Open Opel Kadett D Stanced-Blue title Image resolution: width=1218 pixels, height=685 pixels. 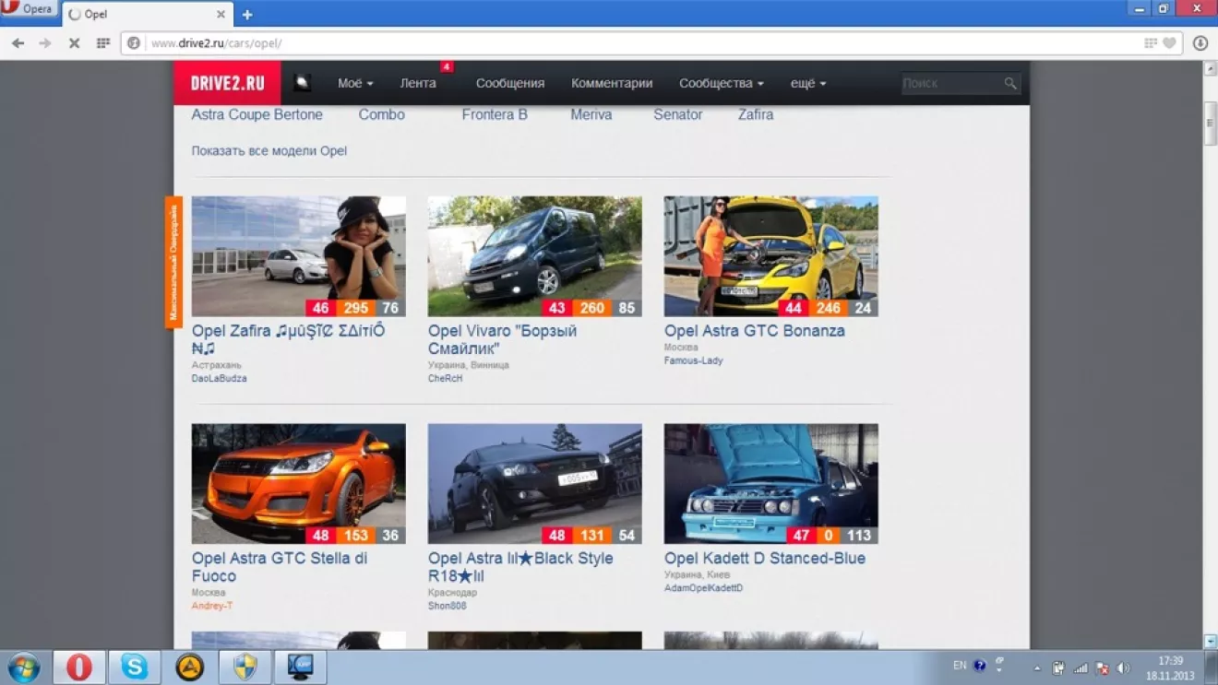click(765, 559)
